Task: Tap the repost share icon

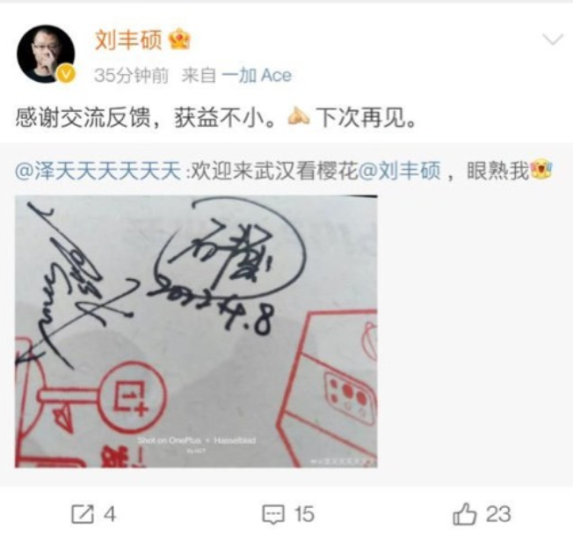Action: pos(83,514)
